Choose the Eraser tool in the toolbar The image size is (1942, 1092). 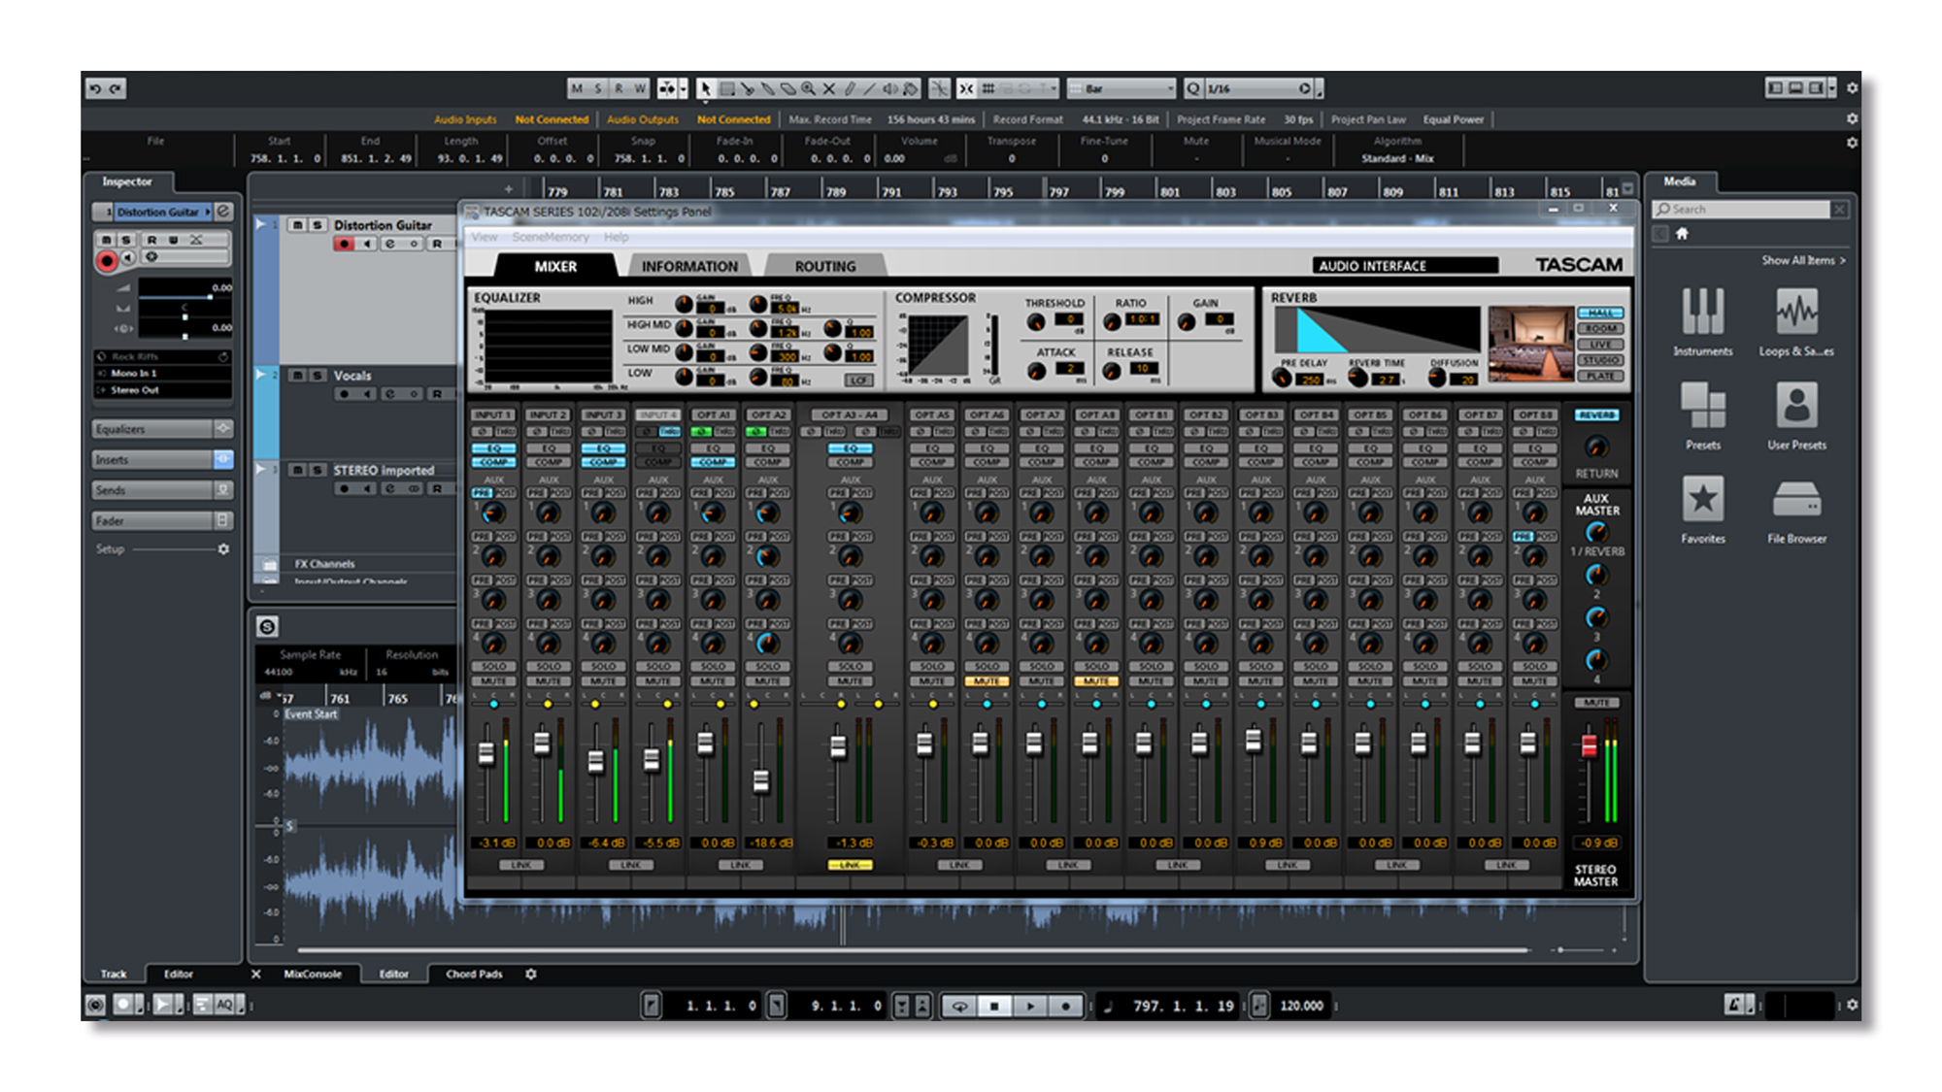(788, 88)
